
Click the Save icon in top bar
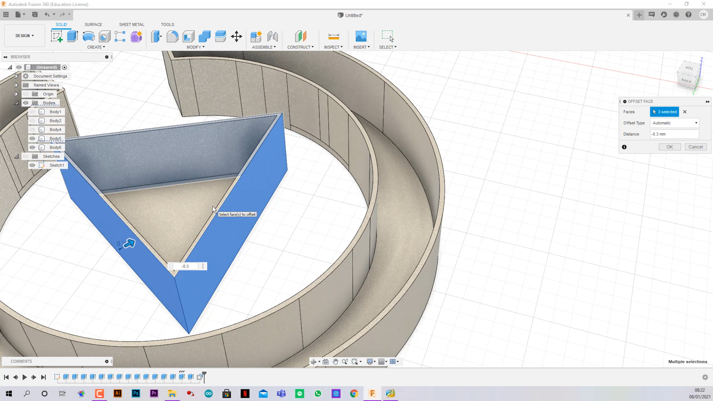[x=35, y=14]
